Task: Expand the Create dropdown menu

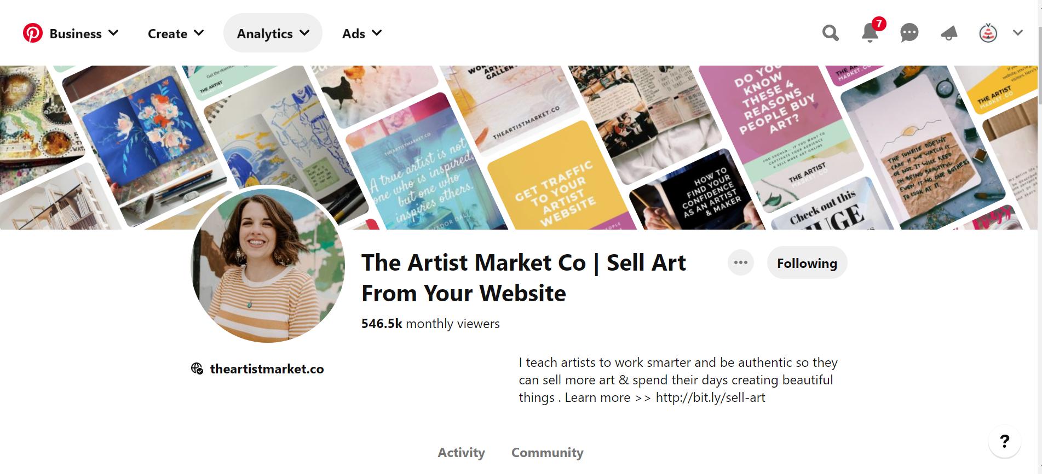Action: (176, 33)
